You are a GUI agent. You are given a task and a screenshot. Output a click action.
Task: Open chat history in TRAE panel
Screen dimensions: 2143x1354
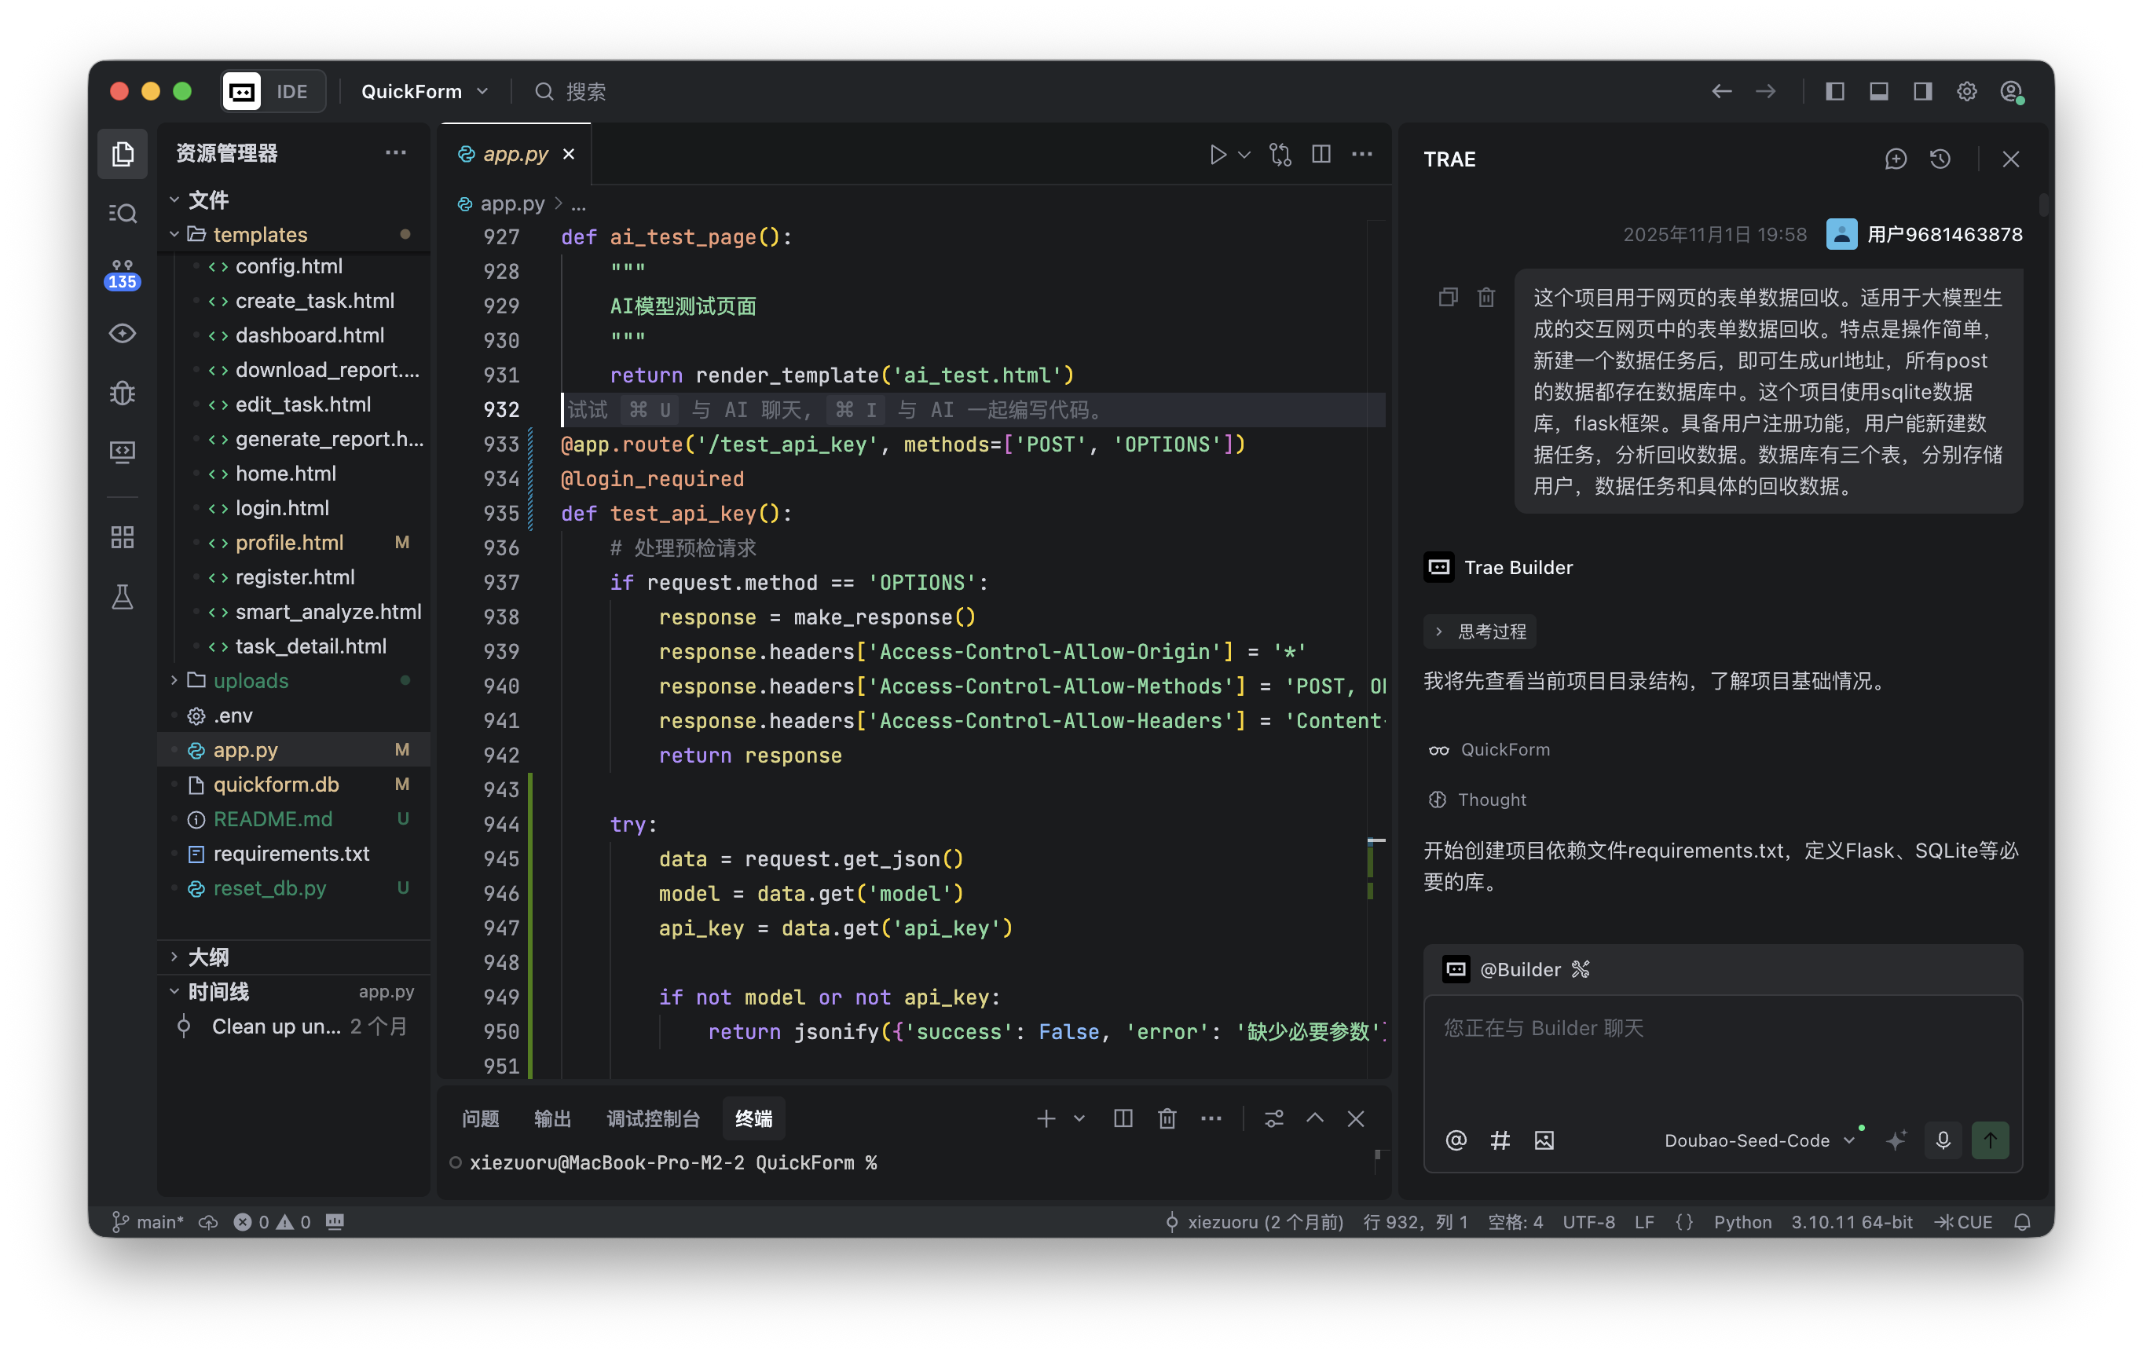(1940, 159)
